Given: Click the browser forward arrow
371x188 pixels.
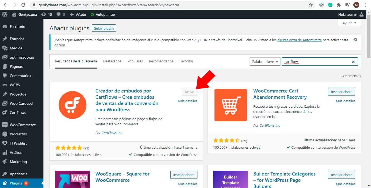Looking at the screenshot, I should click(14, 5).
